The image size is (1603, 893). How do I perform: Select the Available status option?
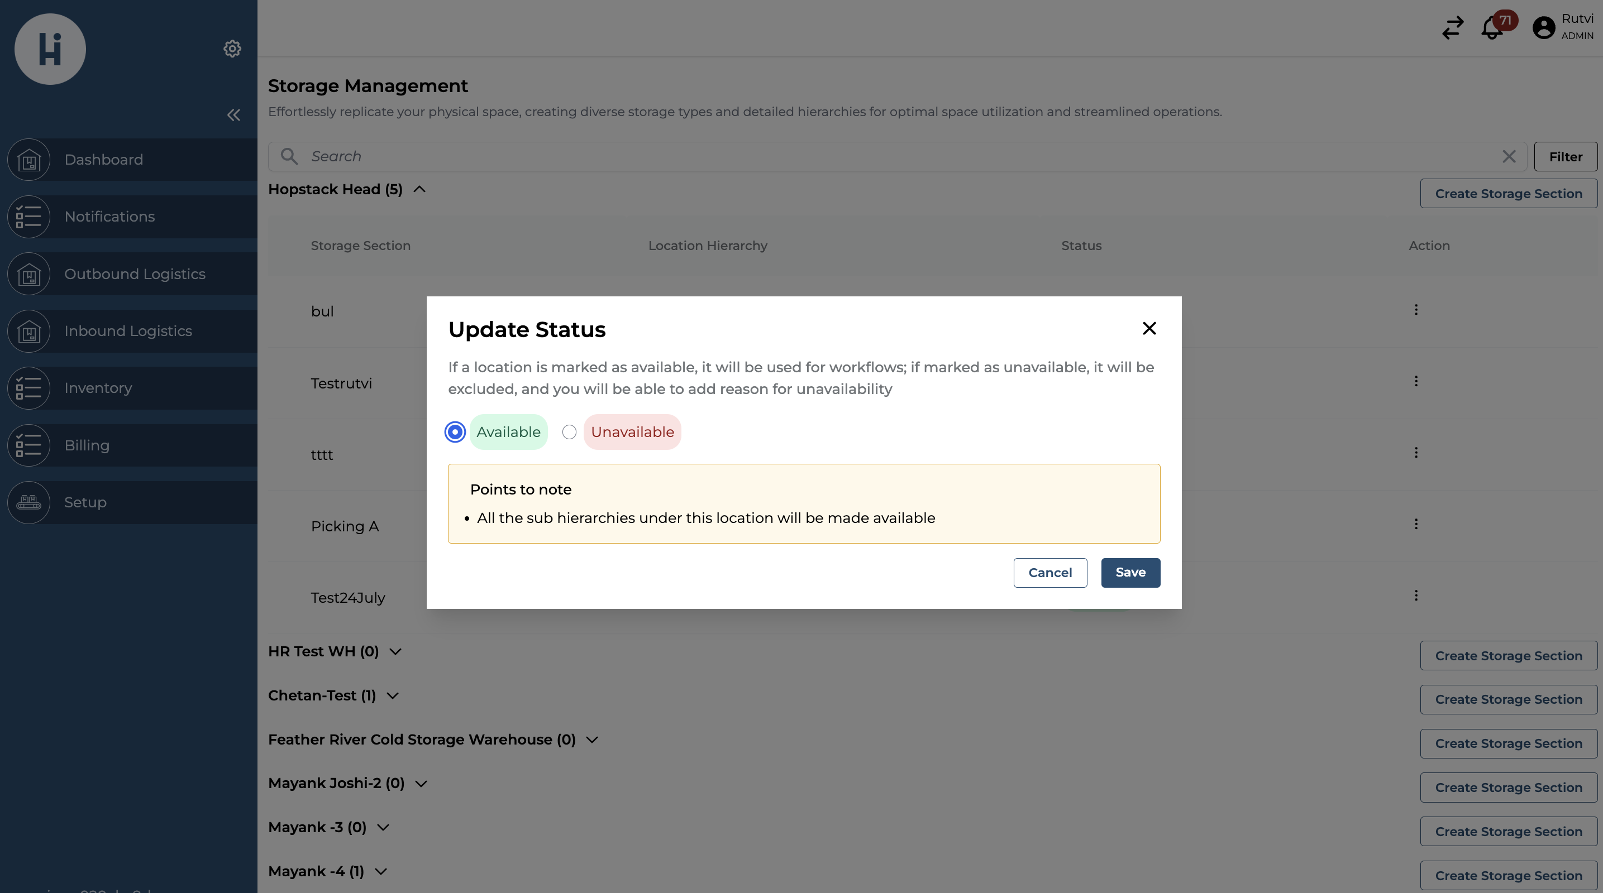tap(455, 431)
